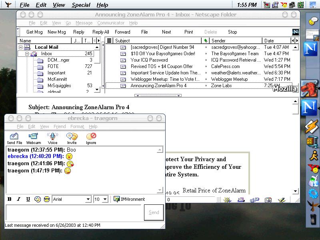Image resolution: width=320 pixels, height=240 pixels.
Task: Click up arrow of chat history scrollbar
Action: point(160,150)
